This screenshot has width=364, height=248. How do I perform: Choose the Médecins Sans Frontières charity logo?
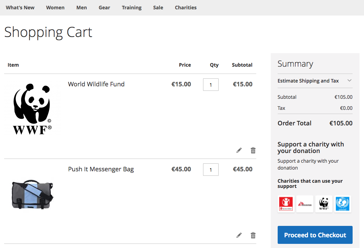point(305,204)
